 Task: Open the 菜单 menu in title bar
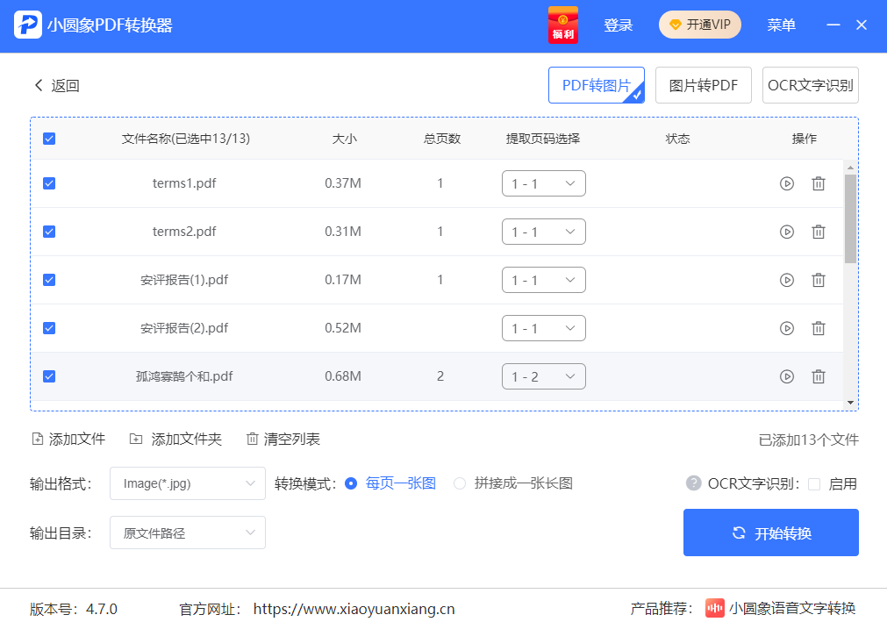(781, 25)
